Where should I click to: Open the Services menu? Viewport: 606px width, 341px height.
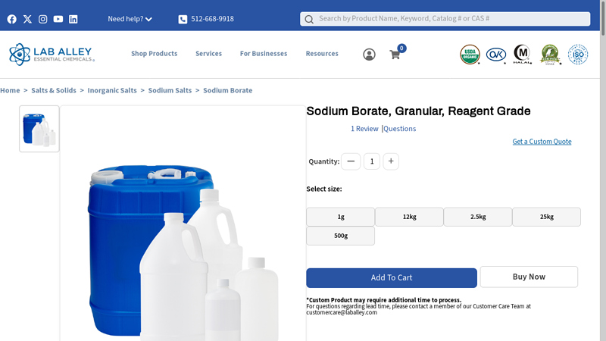pos(209,54)
